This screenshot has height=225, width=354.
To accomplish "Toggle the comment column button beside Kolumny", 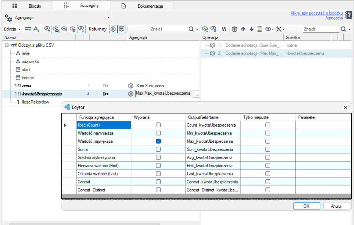I will [121, 29].
